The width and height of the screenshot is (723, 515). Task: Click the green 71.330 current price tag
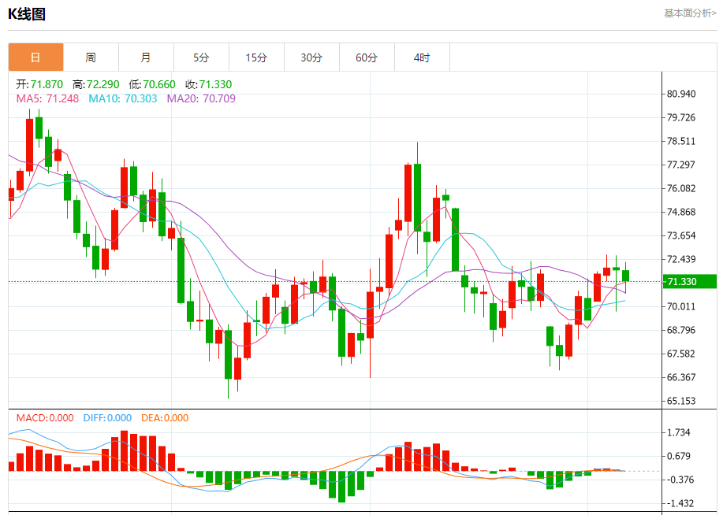tap(688, 281)
